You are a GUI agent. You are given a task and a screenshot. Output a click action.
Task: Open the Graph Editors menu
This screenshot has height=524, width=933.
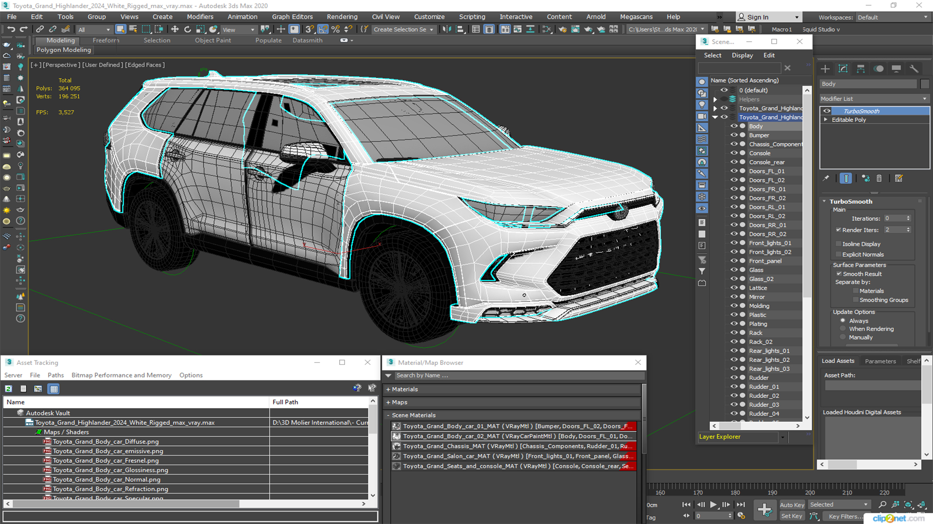click(x=292, y=16)
